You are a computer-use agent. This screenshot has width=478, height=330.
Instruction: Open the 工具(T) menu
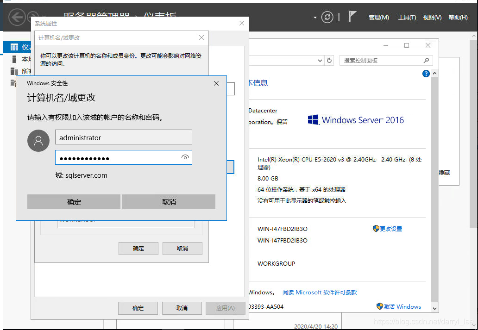[407, 18]
